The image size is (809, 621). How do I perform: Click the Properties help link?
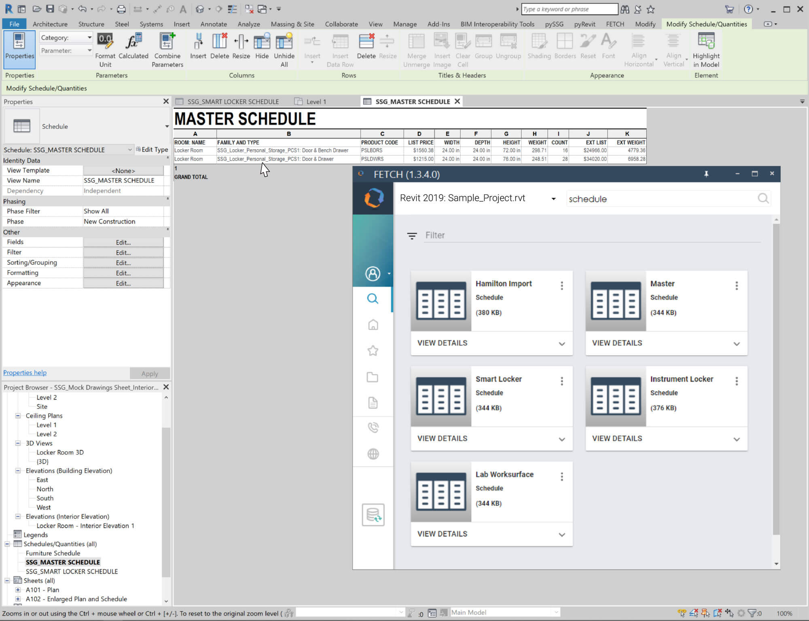point(25,373)
